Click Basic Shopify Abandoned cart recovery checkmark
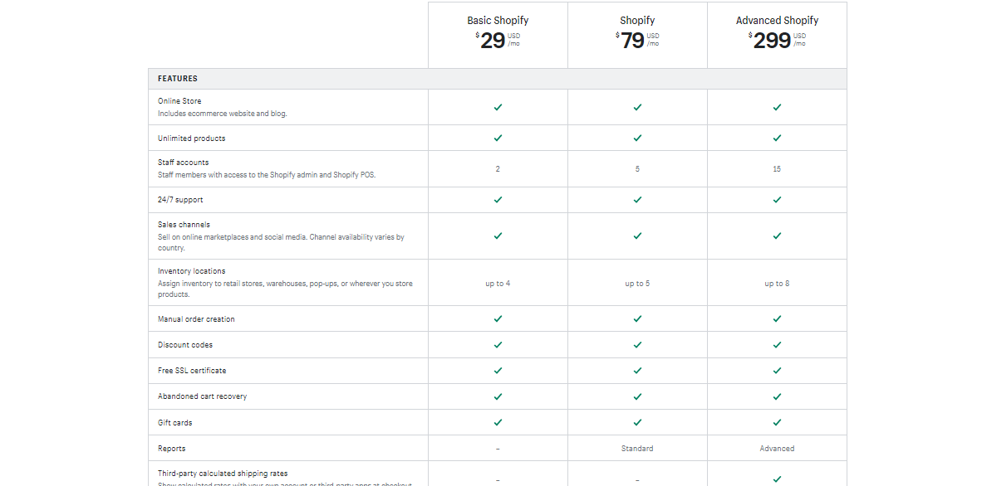 coord(498,396)
